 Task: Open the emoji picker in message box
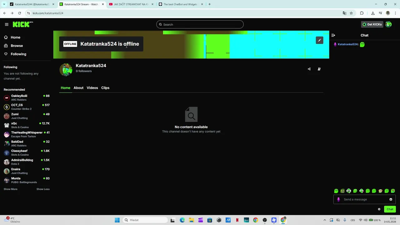391,199
